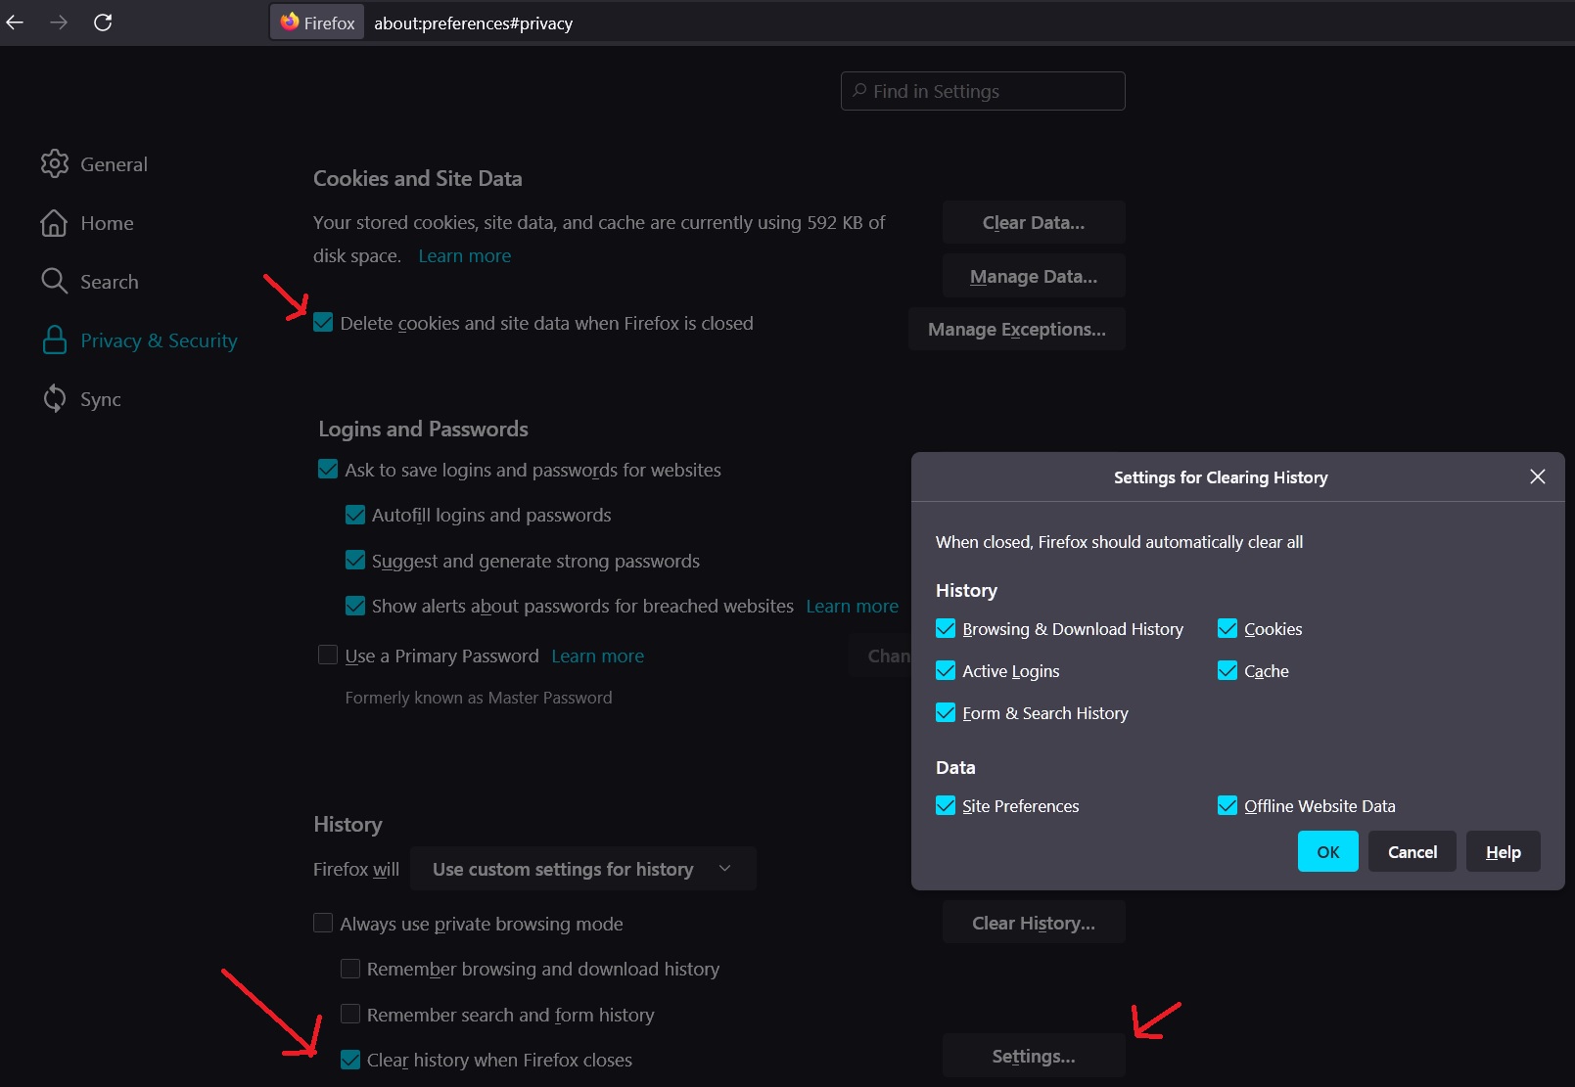This screenshot has height=1087, width=1575.
Task: Select Privacy & Security category
Action: (x=139, y=340)
